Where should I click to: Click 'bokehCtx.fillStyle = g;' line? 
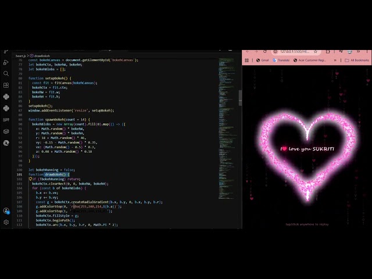click(57, 216)
